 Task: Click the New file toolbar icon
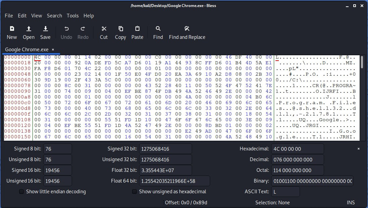12,28
